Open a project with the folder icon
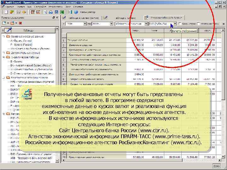 pyautogui.click(x=12, y=12)
